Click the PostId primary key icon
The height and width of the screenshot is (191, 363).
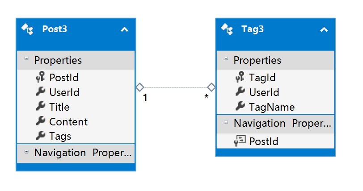40,78
